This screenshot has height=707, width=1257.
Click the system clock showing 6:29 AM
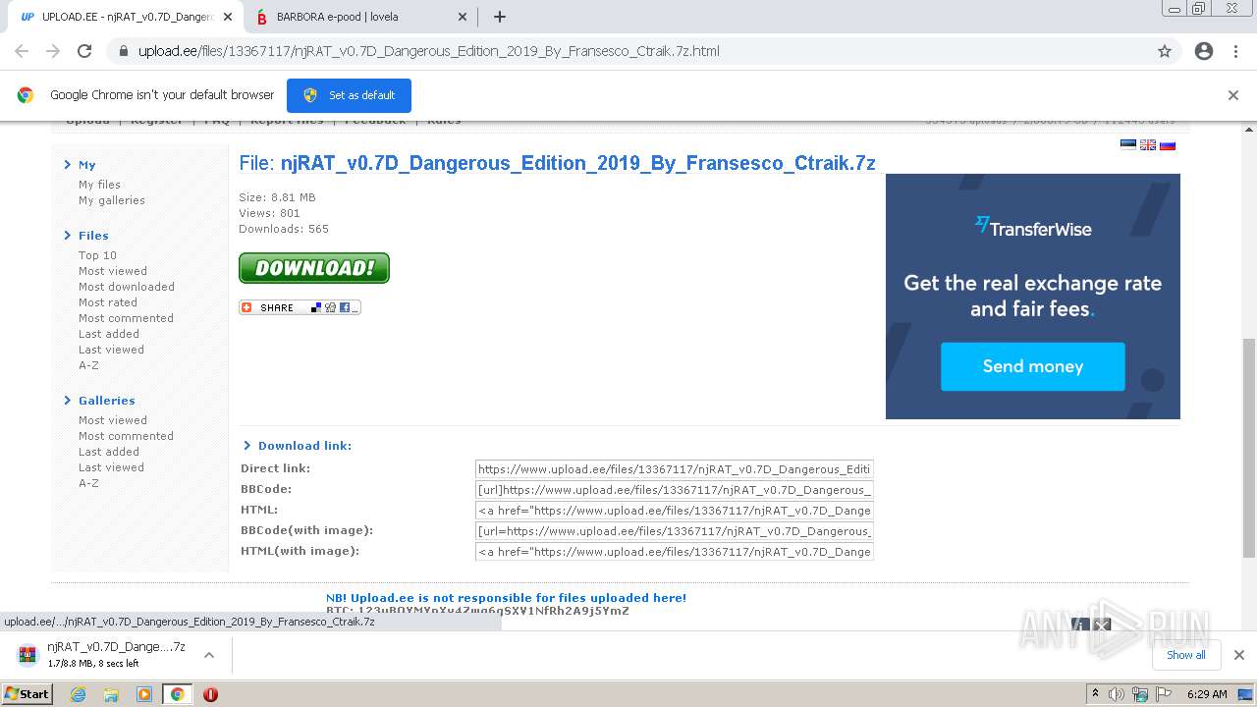(x=1207, y=694)
